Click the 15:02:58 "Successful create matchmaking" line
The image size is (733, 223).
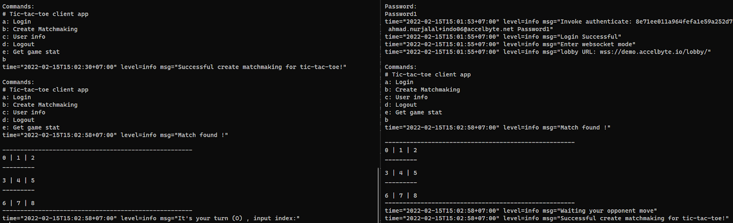(557, 218)
